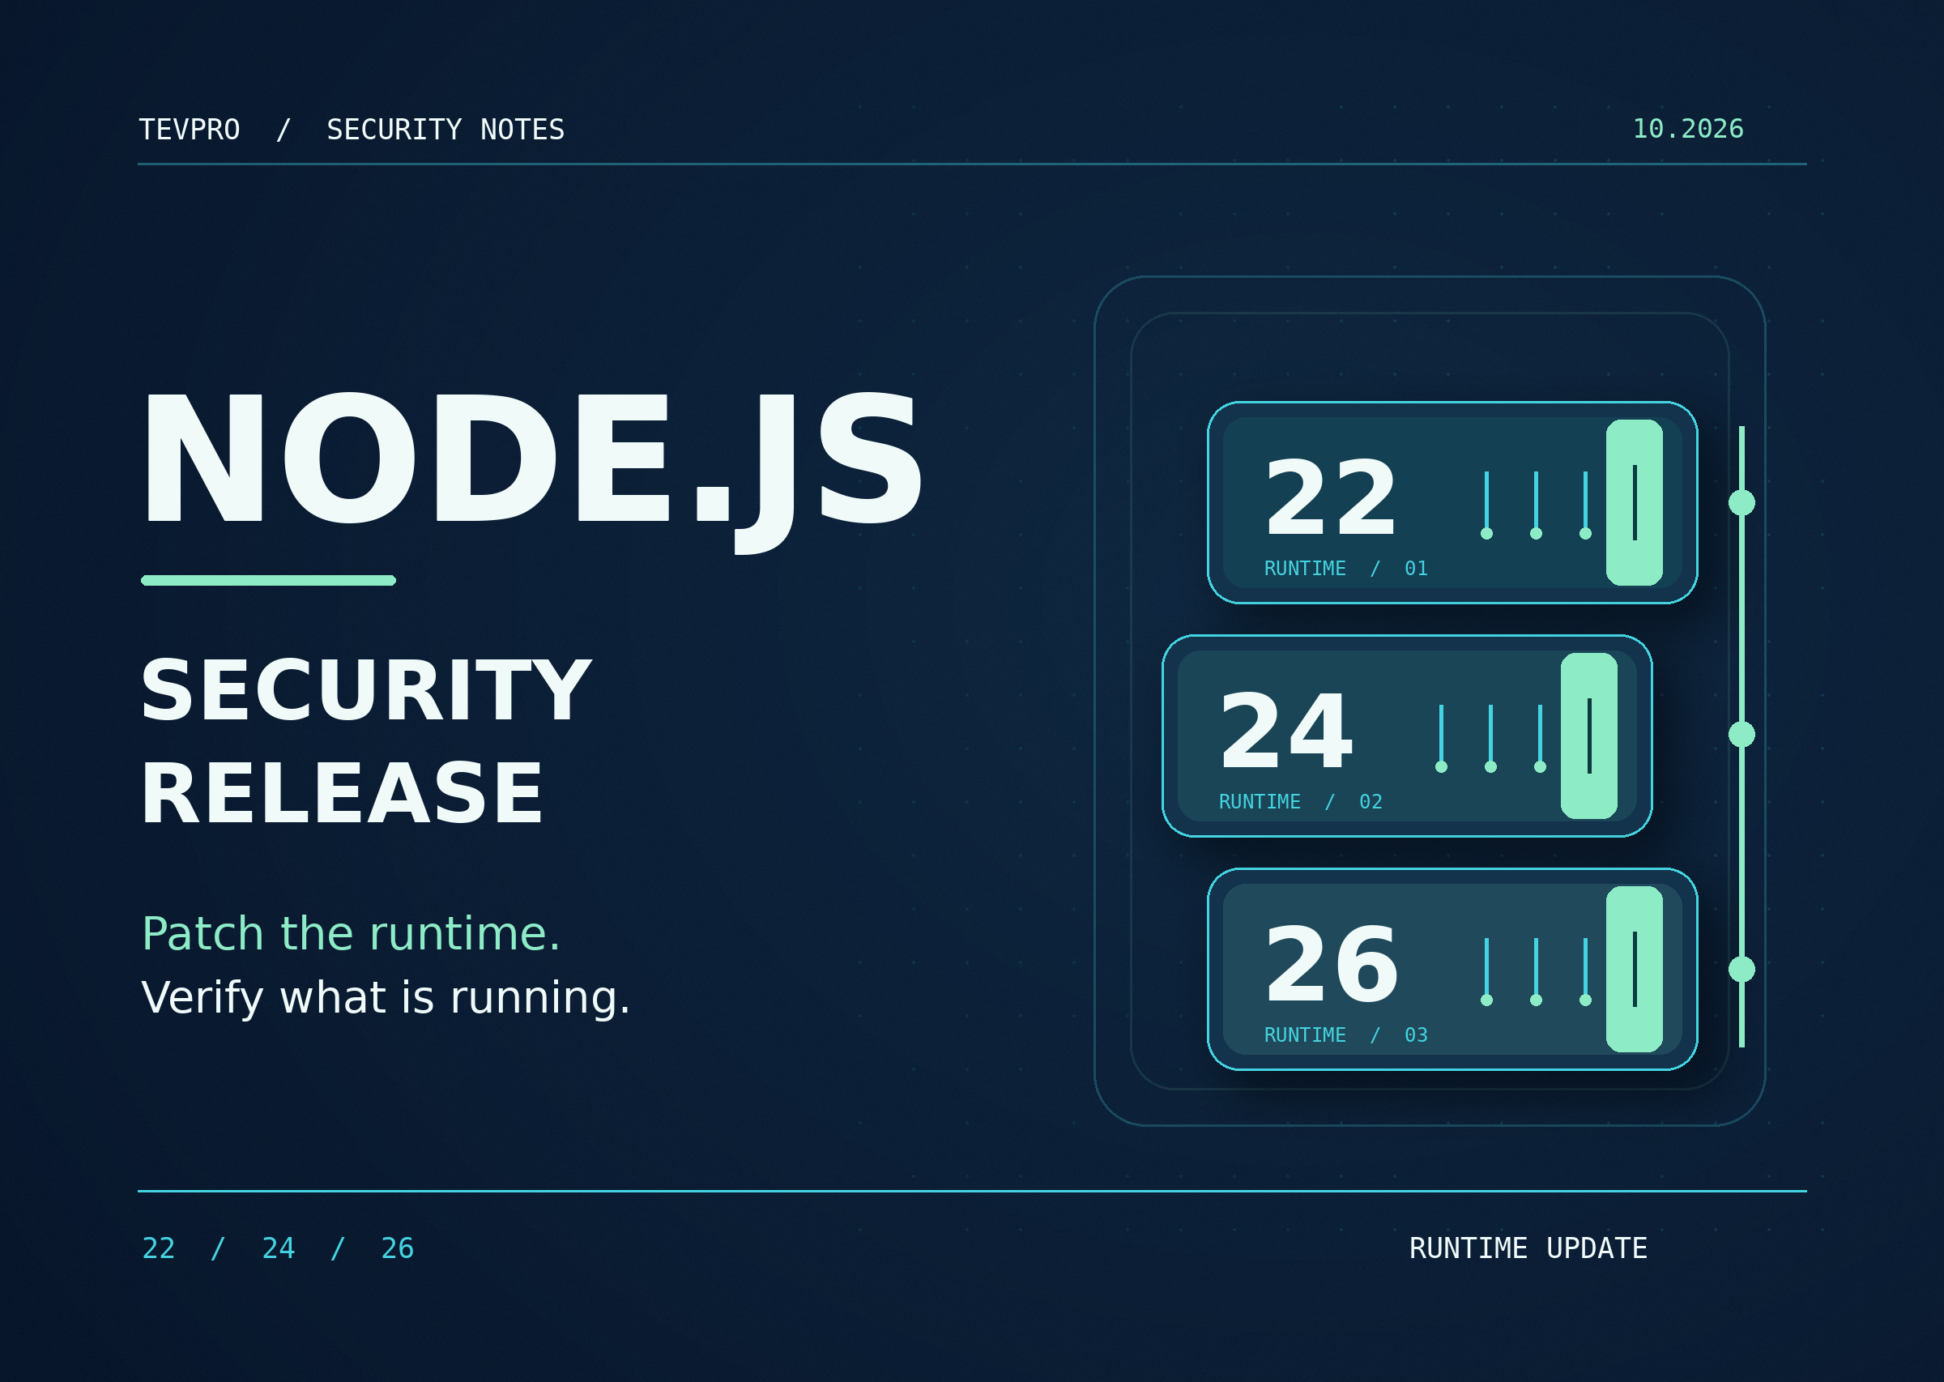Click green handle on card 22
The height and width of the screenshot is (1382, 1944).
(x=1635, y=503)
